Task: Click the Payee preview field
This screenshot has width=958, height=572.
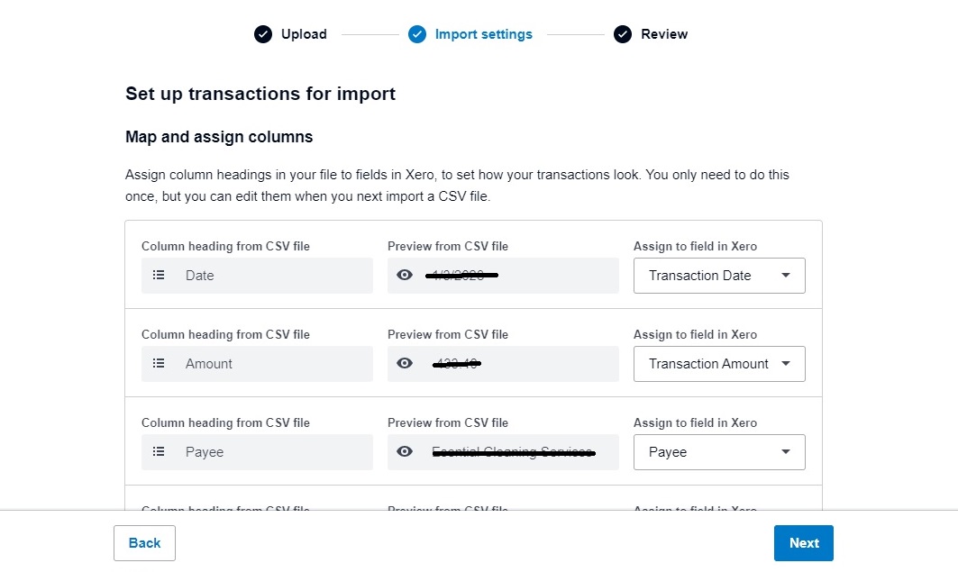Action: pyautogui.click(x=514, y=452)
